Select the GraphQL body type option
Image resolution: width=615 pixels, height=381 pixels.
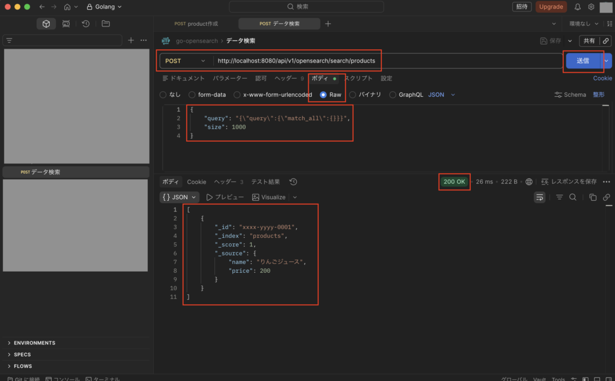393,94
